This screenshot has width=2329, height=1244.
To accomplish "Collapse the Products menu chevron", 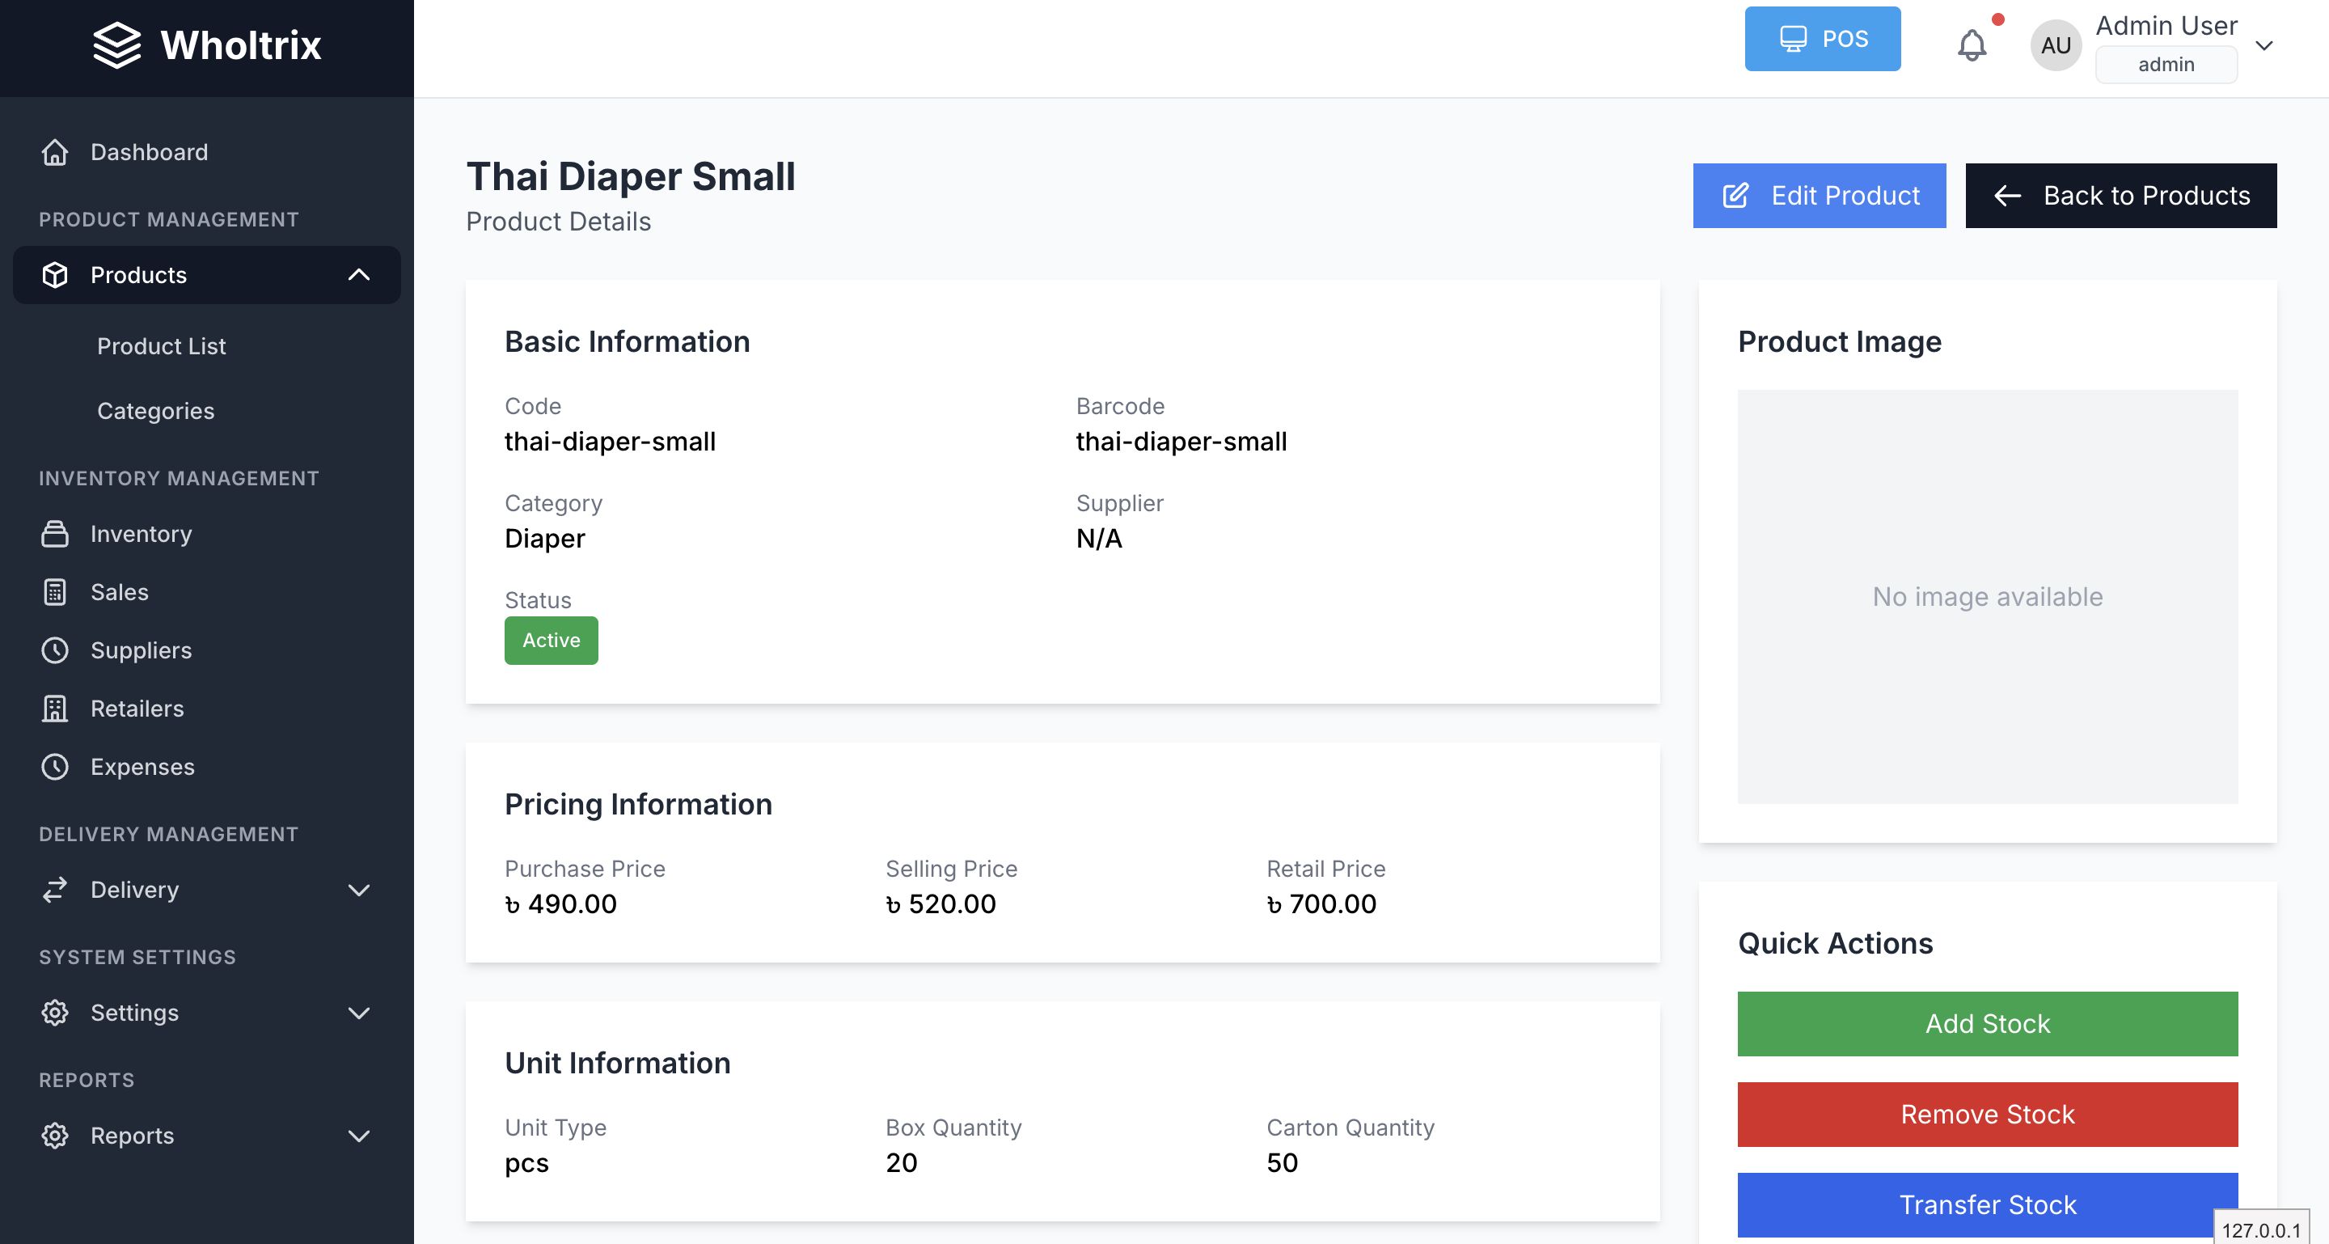I will (359, 275).
